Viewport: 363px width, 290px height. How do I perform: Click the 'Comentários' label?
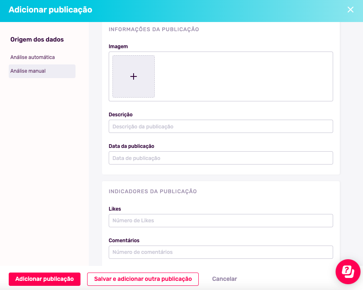pyautogui.click(x=124, y=241)
